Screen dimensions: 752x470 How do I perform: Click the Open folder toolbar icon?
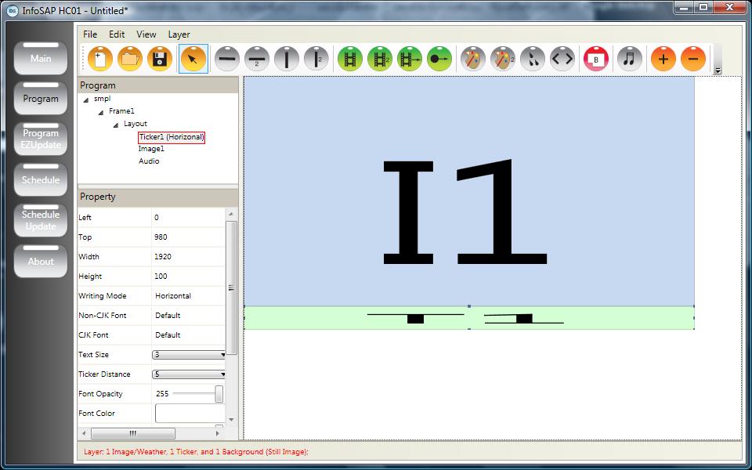pos(130,59)
